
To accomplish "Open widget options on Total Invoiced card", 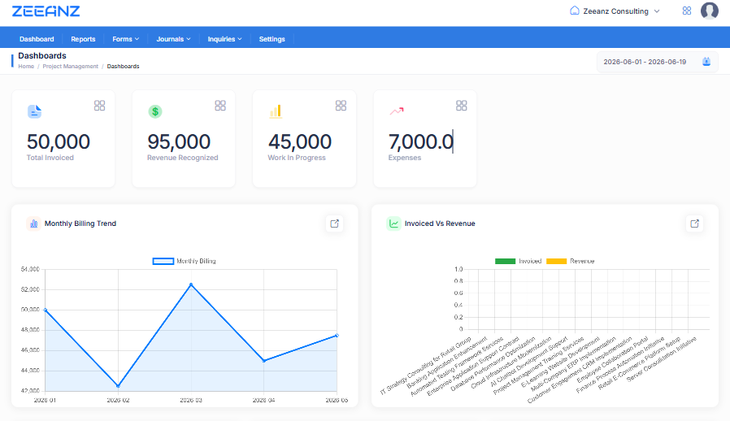I will point(99,106).
